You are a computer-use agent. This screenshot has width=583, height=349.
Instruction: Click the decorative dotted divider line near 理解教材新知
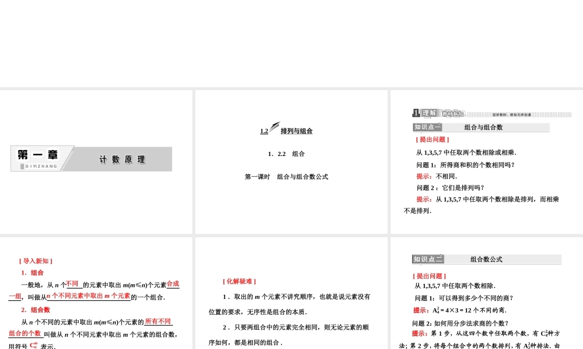[525, 114]
